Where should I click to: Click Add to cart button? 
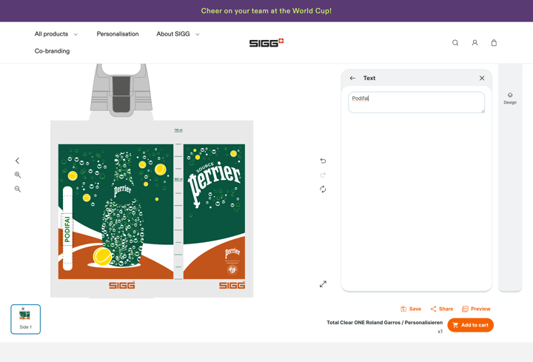[x=471, y=325]
